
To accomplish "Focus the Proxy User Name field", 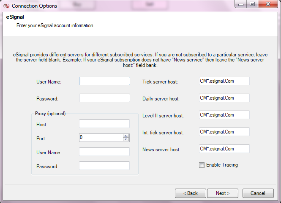I will pyautogui.click(x=104, y=152).
